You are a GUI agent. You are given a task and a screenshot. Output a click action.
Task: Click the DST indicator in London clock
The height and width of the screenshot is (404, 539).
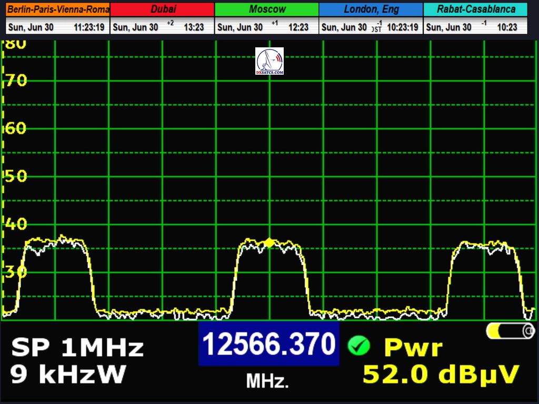click(x=377, y=27)
